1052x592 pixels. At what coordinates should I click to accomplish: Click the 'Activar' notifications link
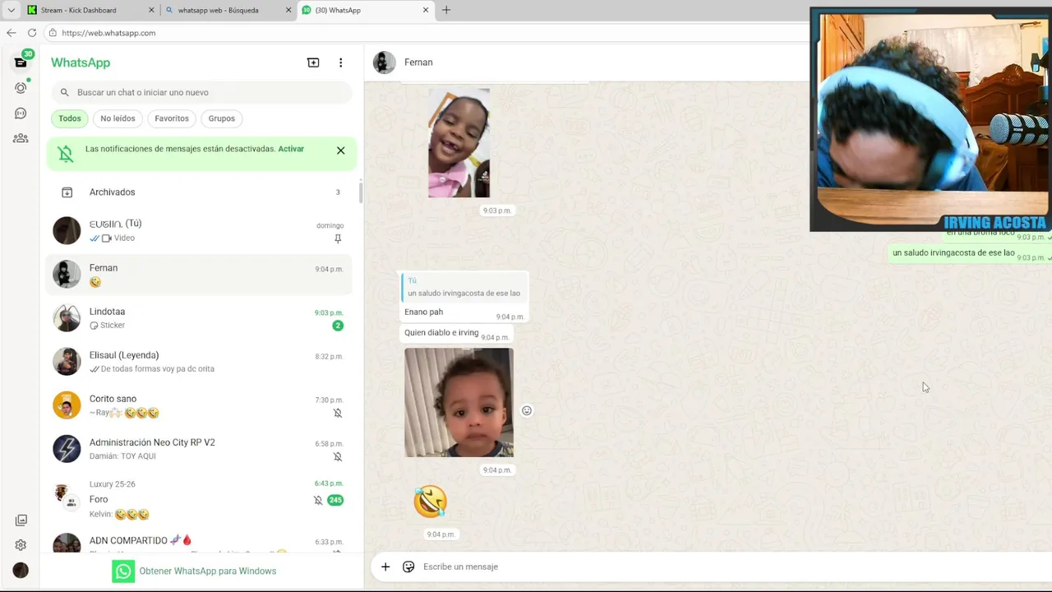coord(291,149)
